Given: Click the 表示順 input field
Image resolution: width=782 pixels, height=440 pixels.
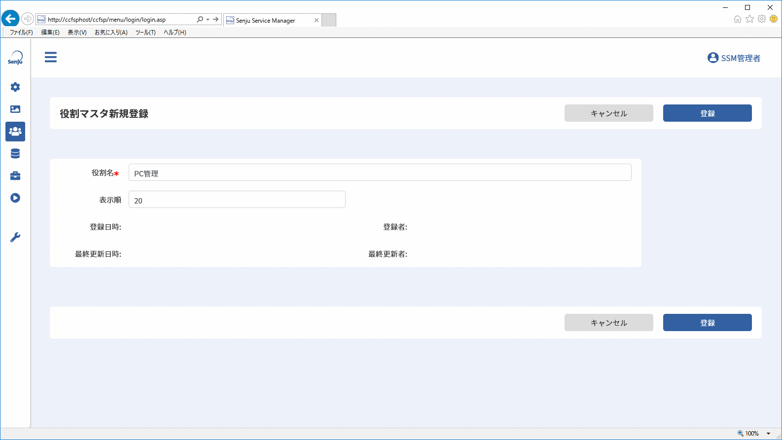Looking at the screenshot, I should 237,200.
